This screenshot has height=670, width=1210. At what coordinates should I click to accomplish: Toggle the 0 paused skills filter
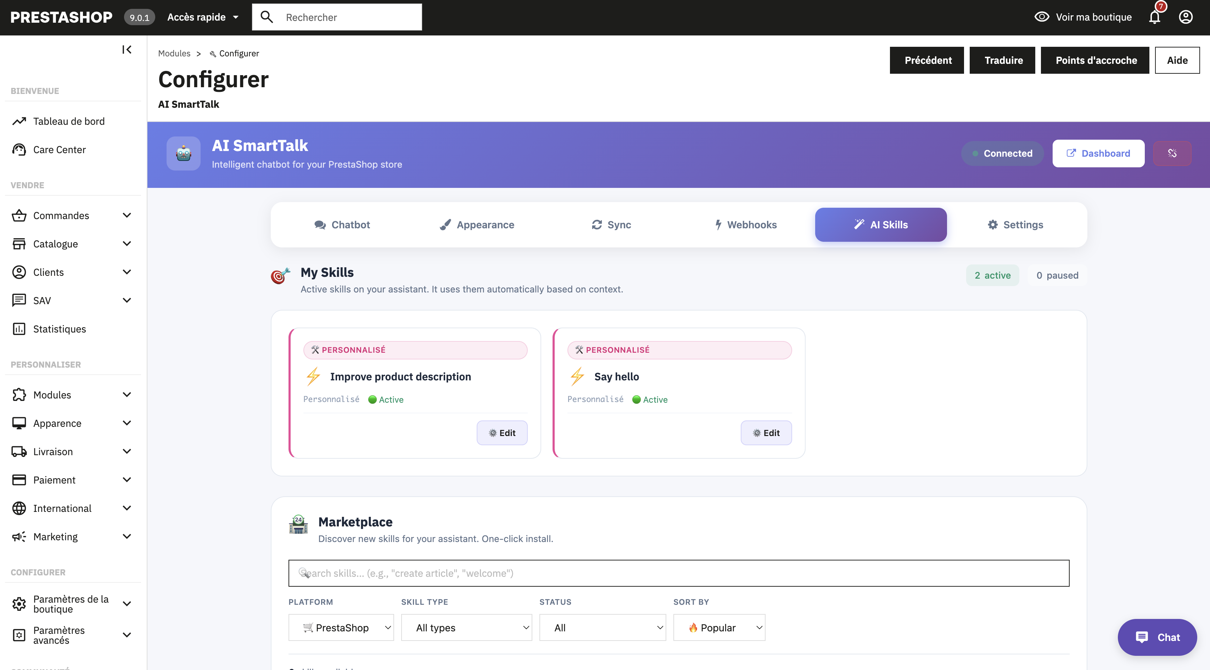1057,275
